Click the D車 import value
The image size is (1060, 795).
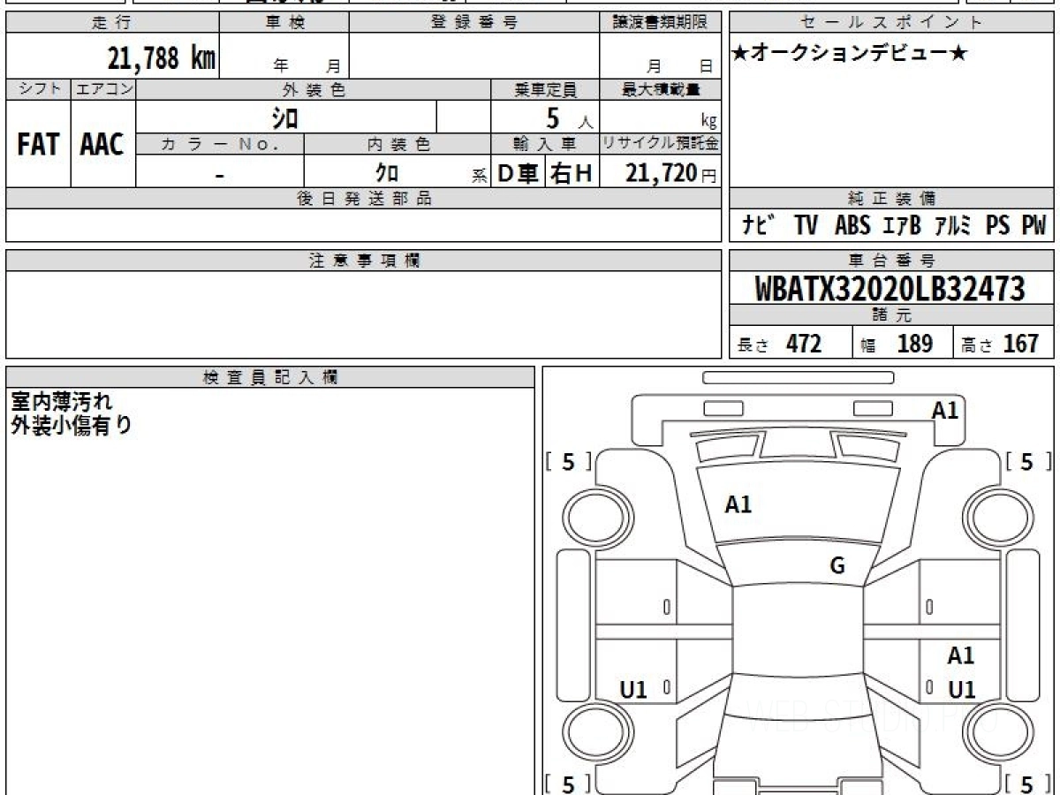[x=519, y=173]
